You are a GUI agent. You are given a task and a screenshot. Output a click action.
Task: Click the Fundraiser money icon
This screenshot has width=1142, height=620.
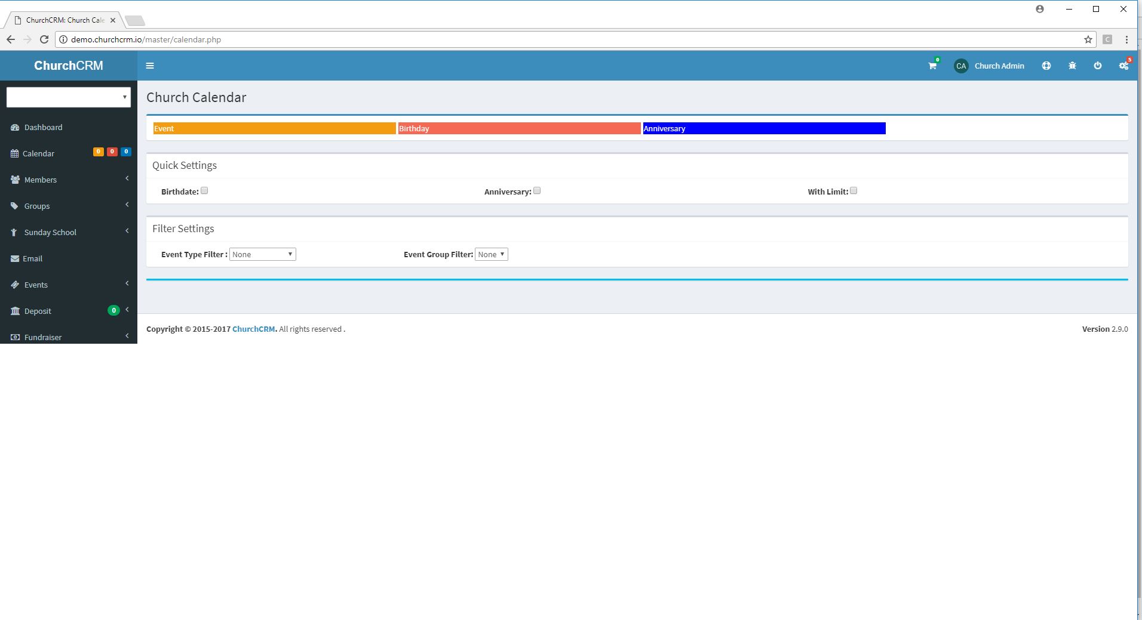coord(15,337)
